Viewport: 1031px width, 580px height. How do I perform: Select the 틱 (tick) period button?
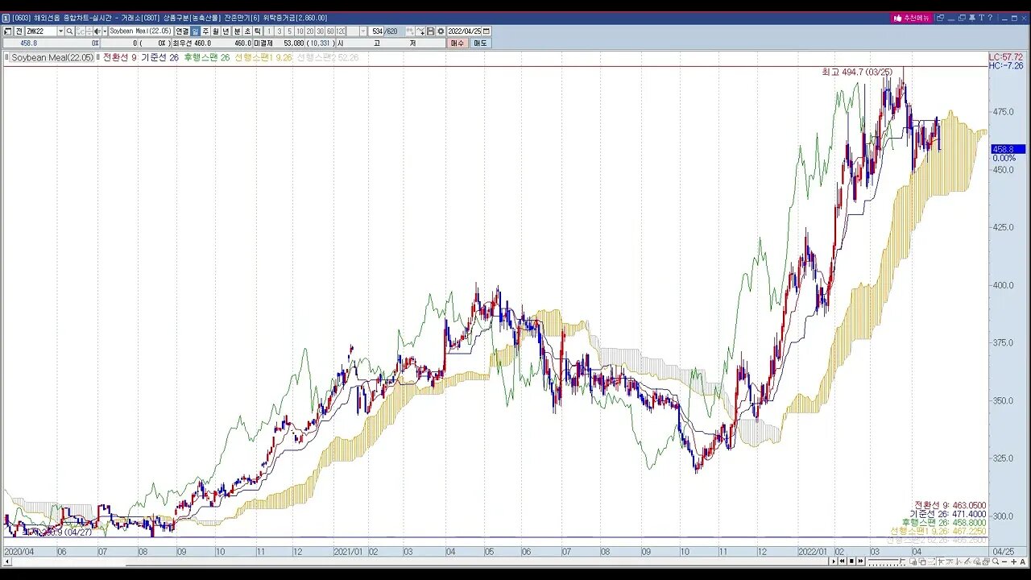click(x=257, y=31)
